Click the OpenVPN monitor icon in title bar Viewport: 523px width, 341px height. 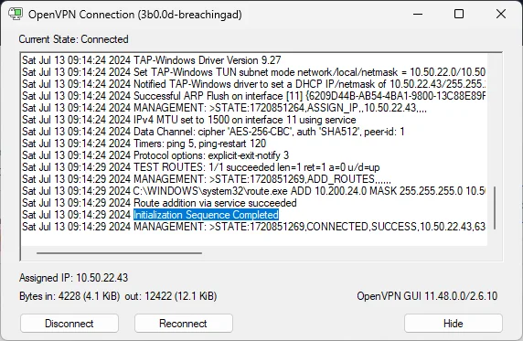point(16,14)
